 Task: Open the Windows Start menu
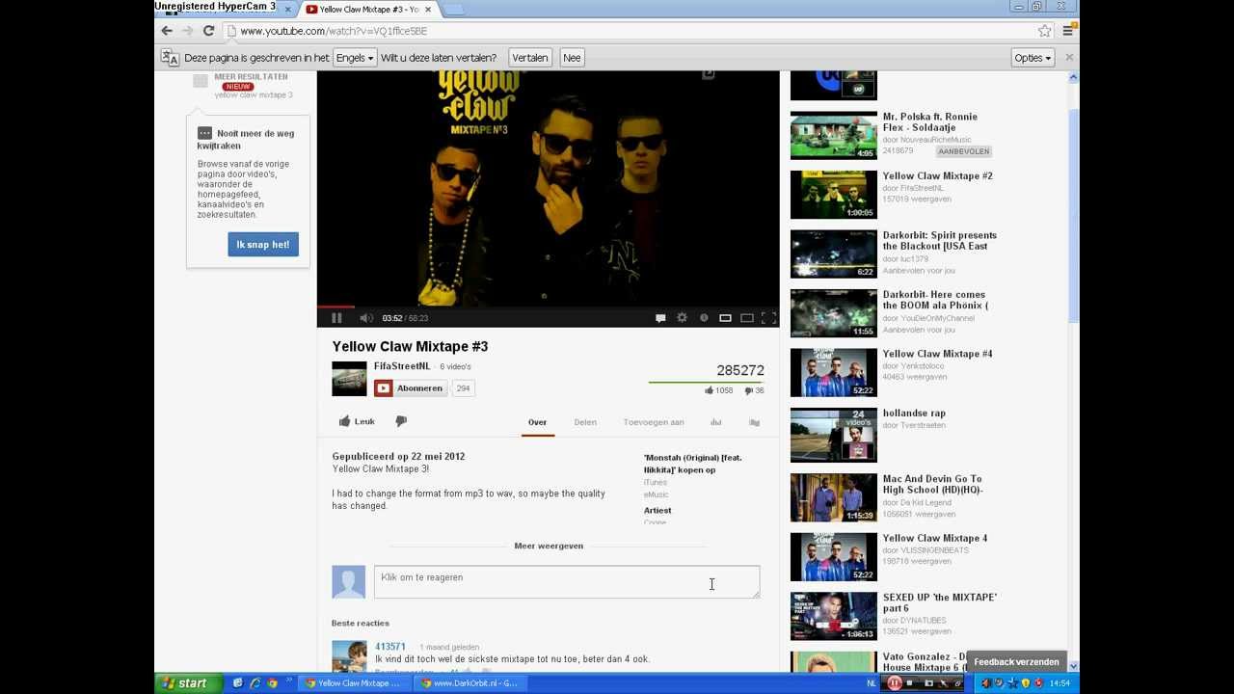tap(185, 683)
